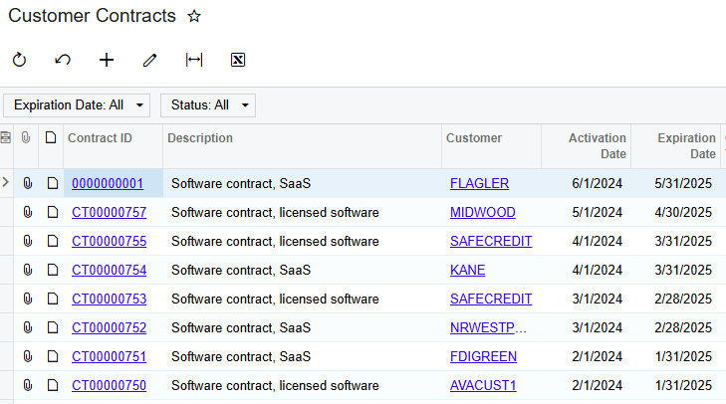Viewport: 726px width, 404px height.
Task: Click the Refresh toolbar icon
Action: point(20,60)
